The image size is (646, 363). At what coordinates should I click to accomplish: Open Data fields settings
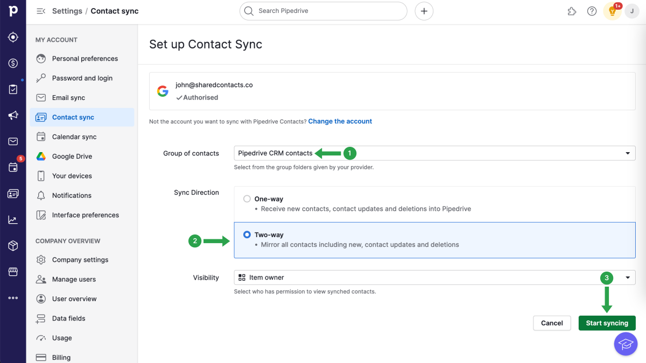click(x=82, y=318)
